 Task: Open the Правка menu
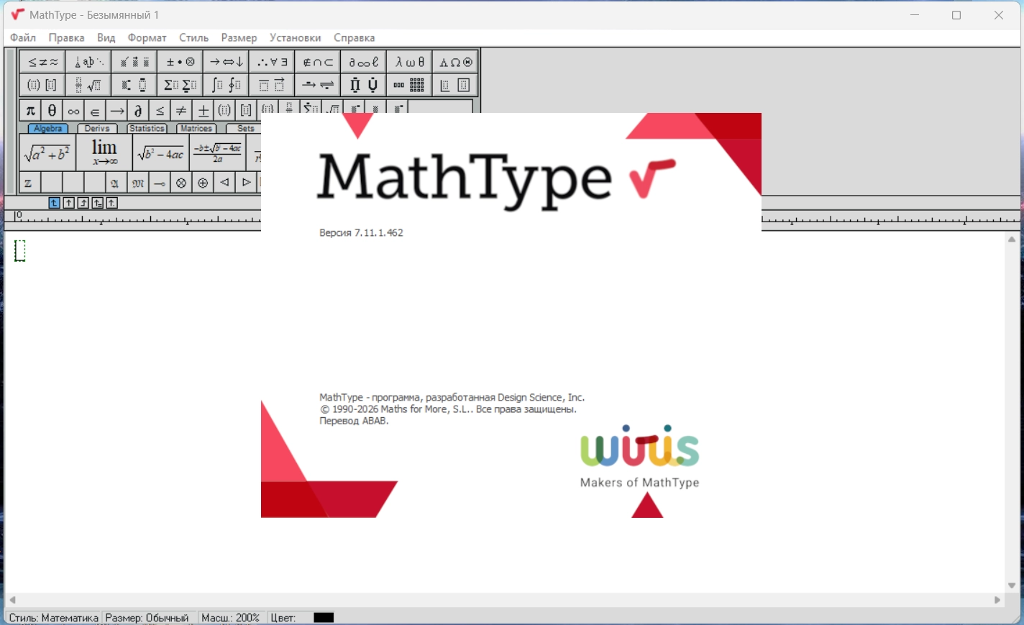coord(66,37)
